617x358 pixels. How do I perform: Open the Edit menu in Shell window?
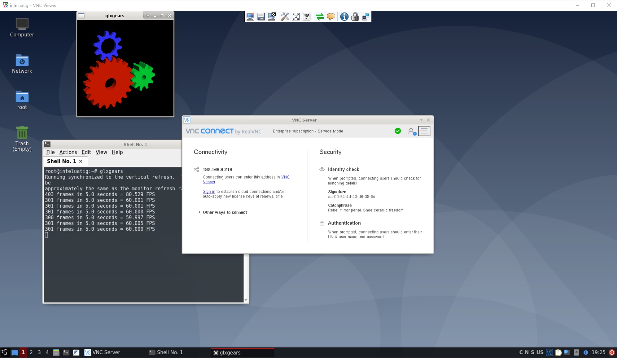(x=86, y=152)
